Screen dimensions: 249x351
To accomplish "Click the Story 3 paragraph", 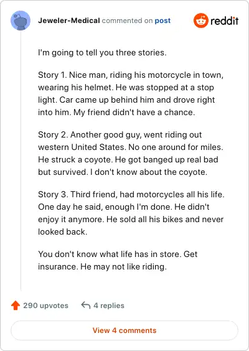I will tap(131, 213).
